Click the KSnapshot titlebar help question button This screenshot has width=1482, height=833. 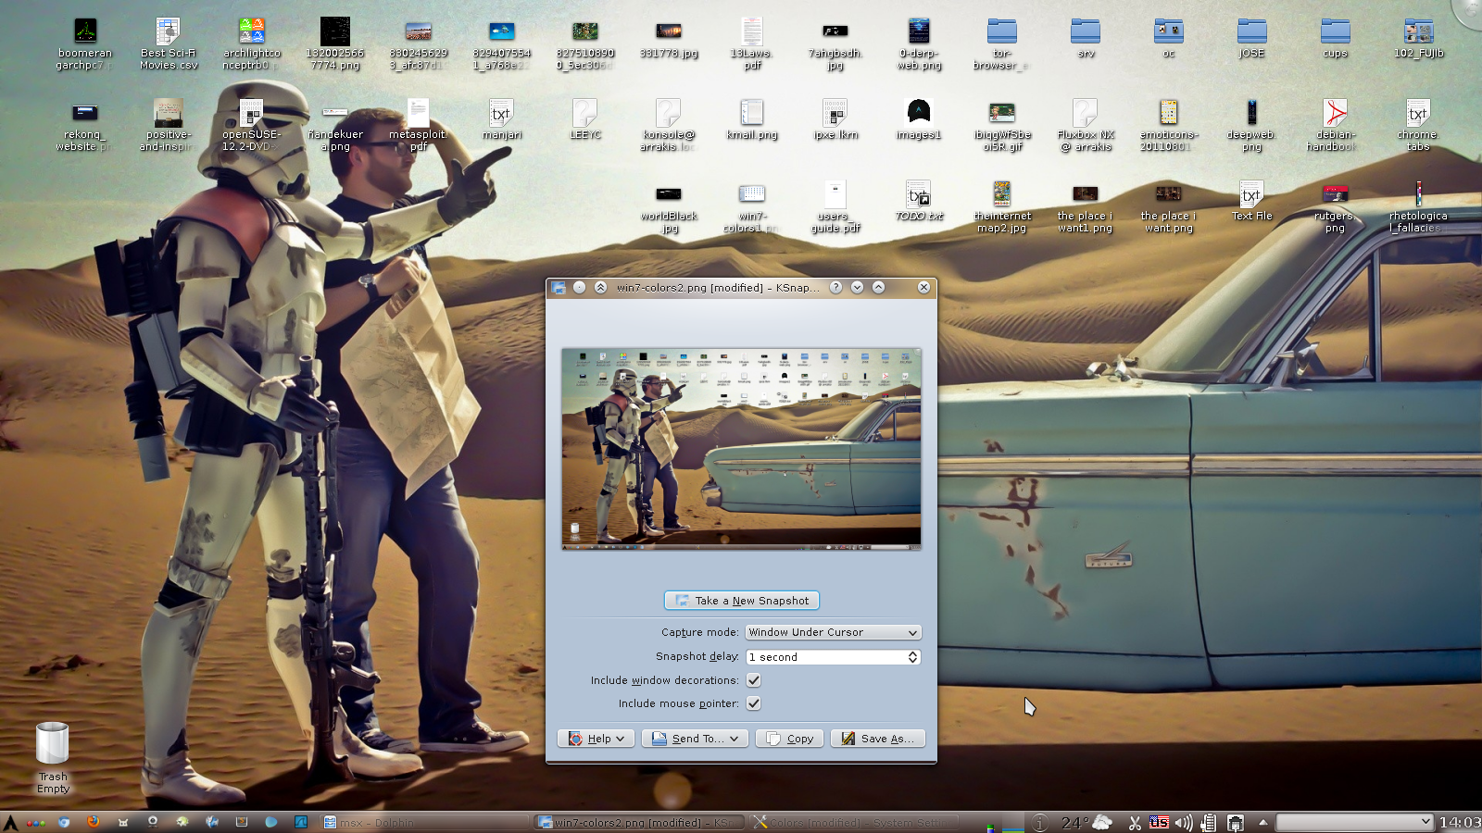pyautogui.click(x=835, y=287)
